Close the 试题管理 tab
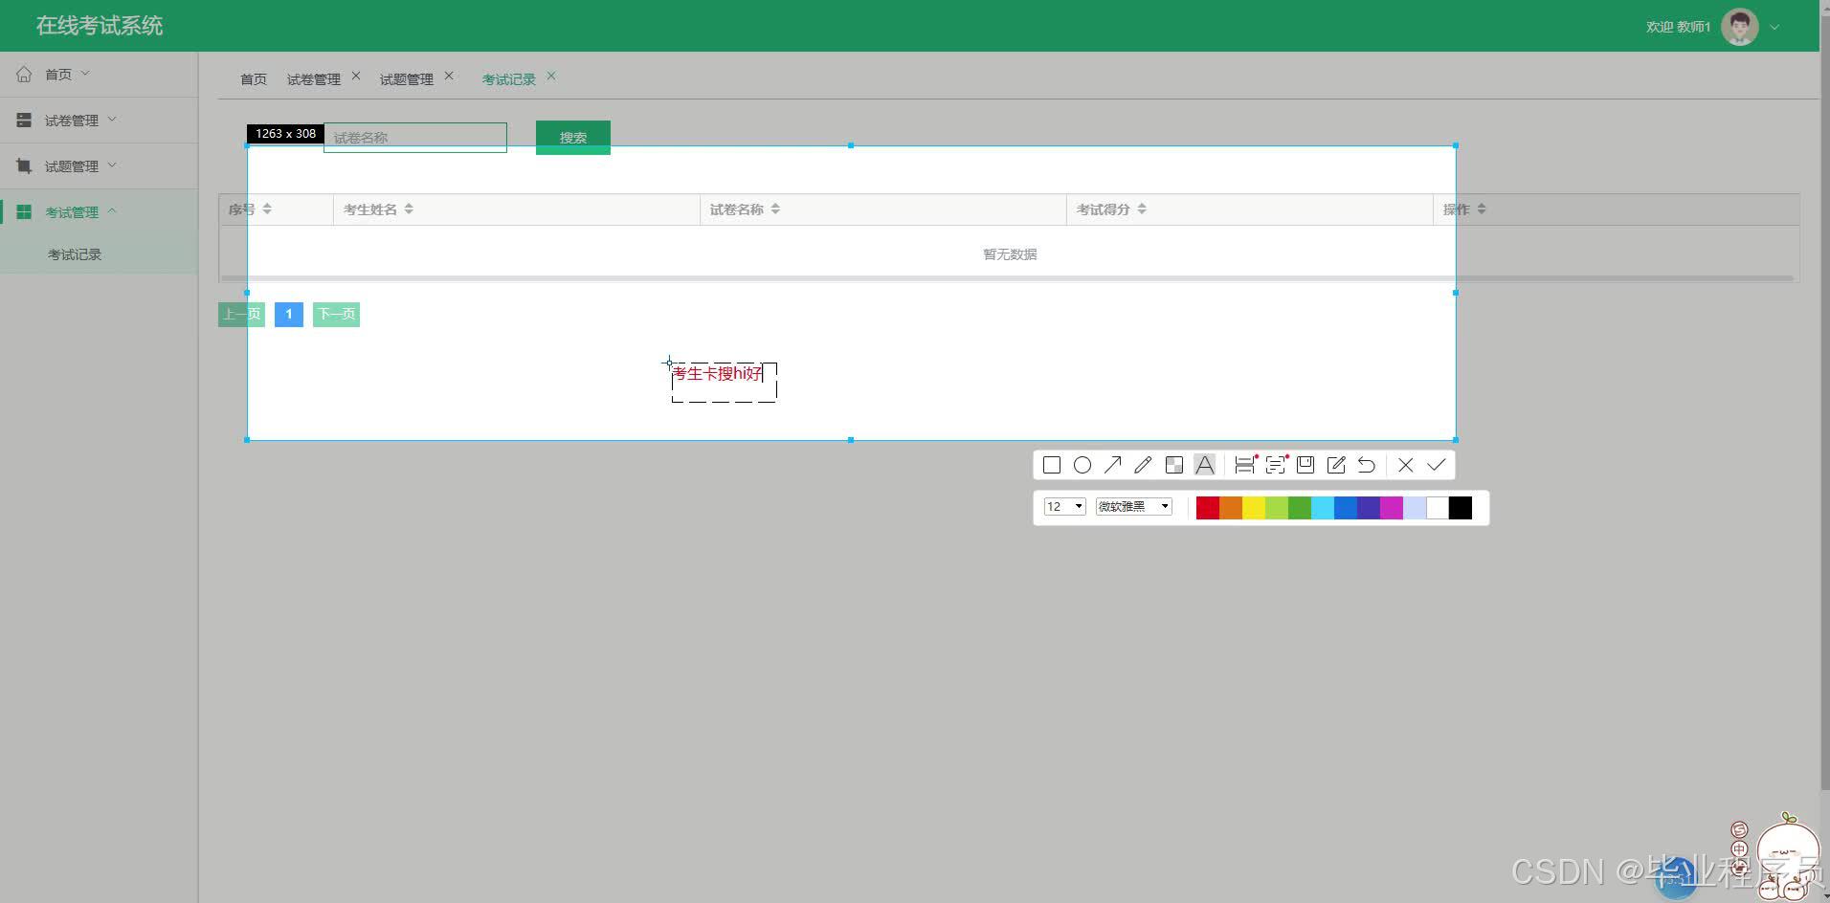This screenshot has width=1830, height=903. (449, 76)
